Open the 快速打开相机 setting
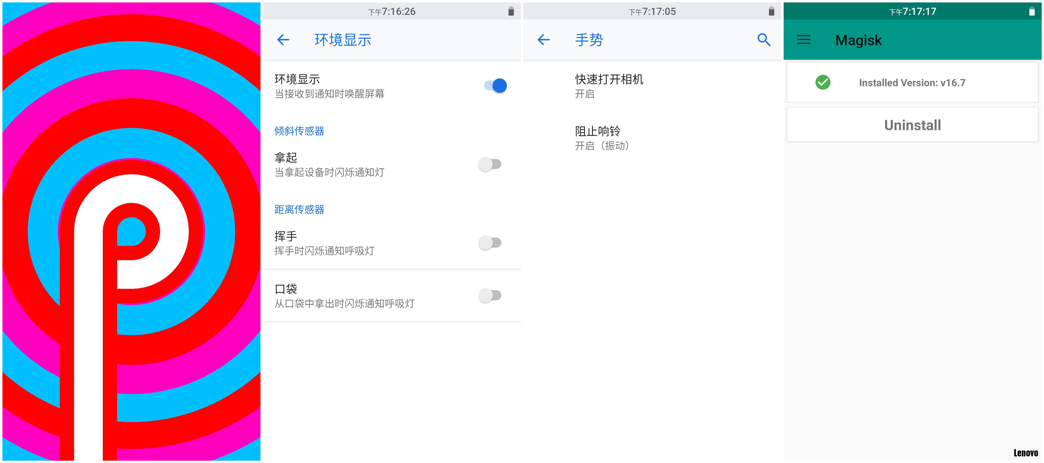 click(652, 86)
